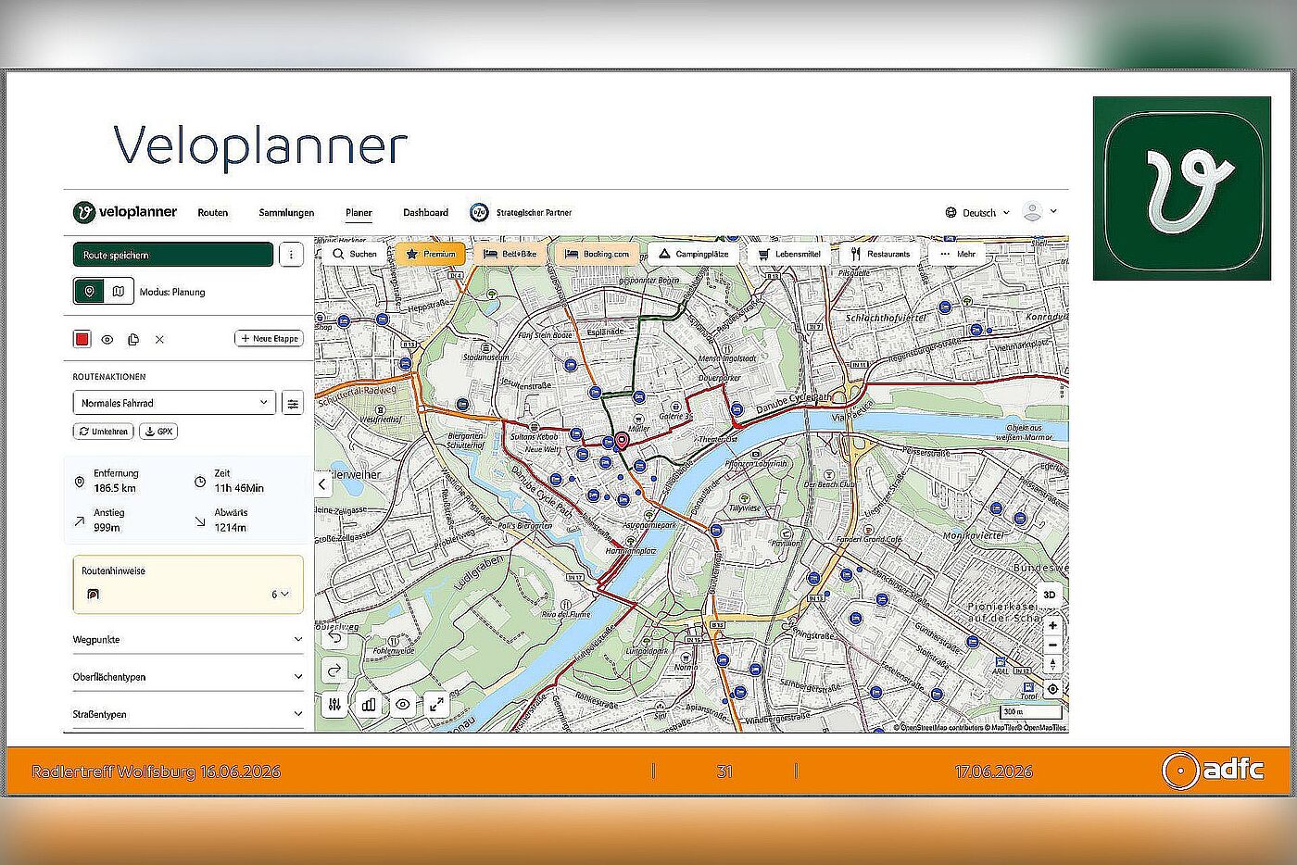Select the pin planning mode toggle
Screen dimensions: 1297x865
[x=89, y=292]
